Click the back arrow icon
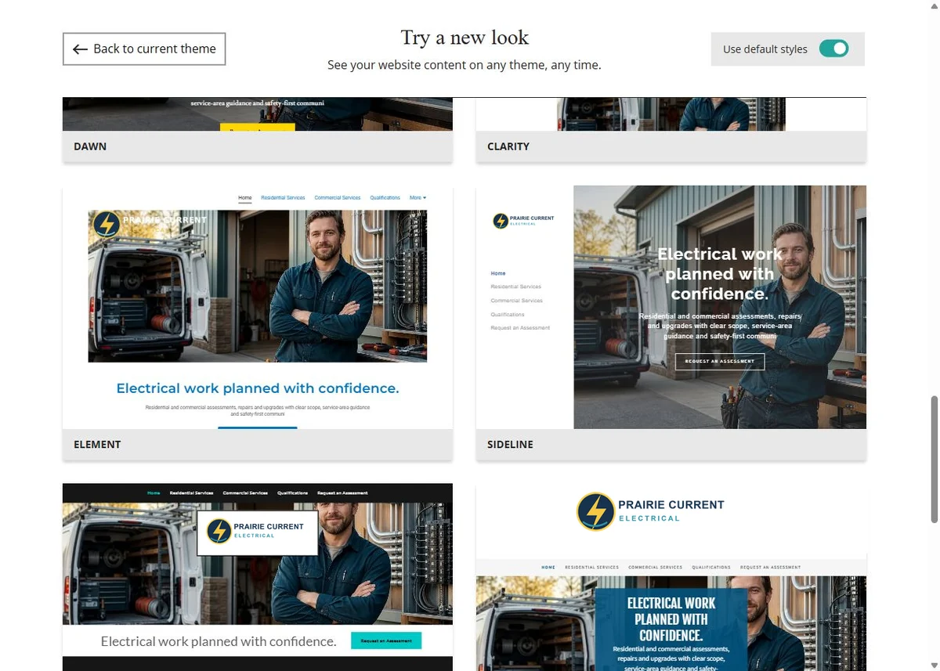 pos(80,49)
